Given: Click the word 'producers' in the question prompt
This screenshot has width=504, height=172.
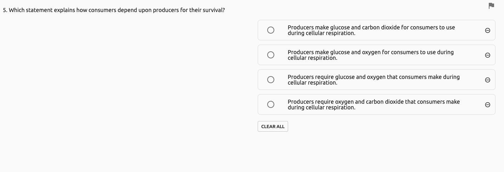Looking at the screenshot, I should [x=166, y=10].
